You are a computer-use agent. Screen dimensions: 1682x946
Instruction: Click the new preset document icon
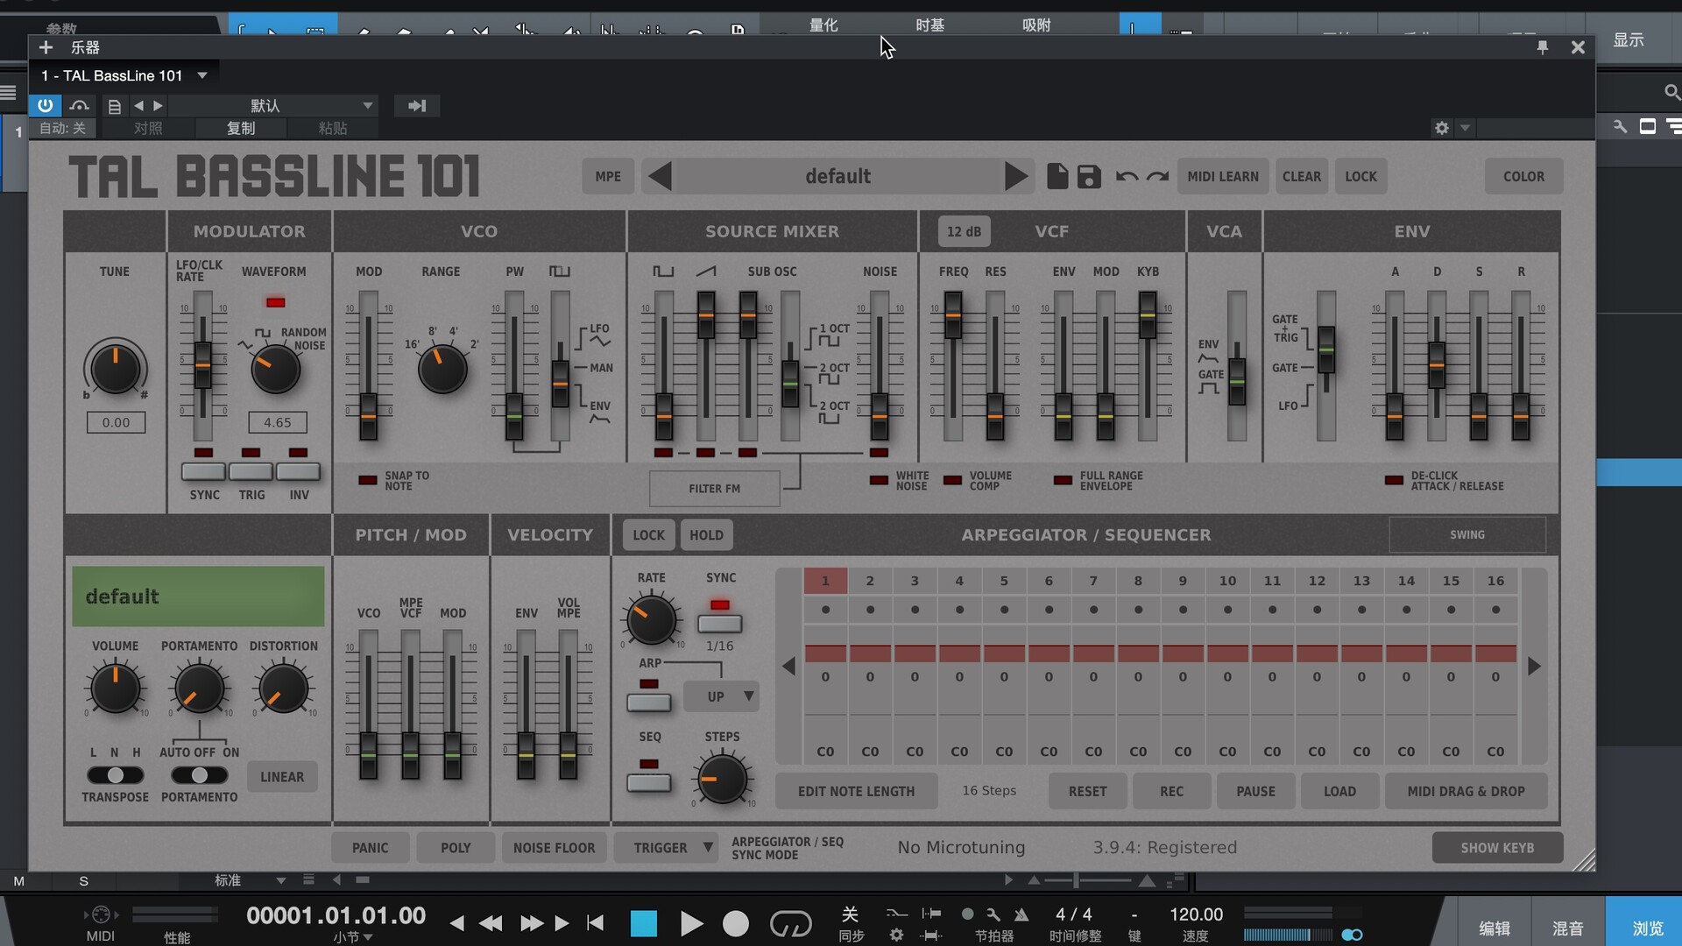click(x=1057, y=176)
